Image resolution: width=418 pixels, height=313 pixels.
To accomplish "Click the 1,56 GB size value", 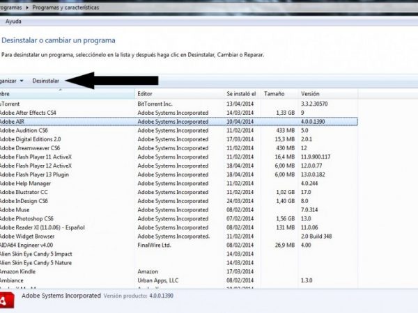I will click(x=286, y=218).
